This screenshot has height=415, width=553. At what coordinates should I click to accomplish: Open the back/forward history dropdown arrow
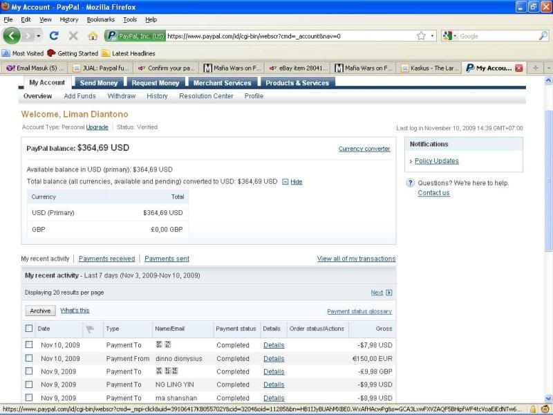(39, 36)
